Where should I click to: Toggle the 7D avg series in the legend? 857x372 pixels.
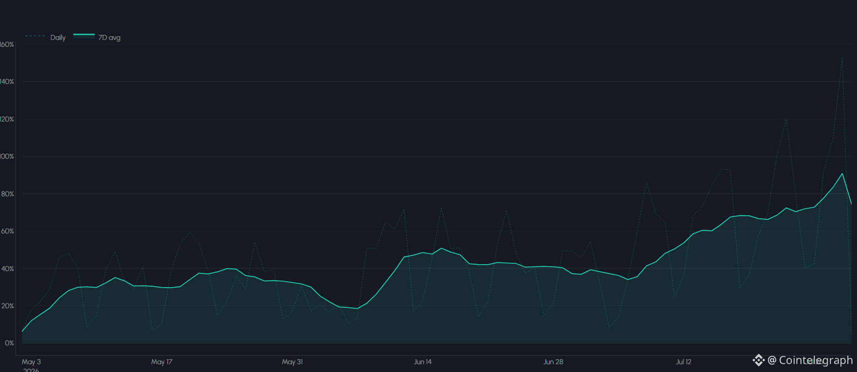point(97,38)
